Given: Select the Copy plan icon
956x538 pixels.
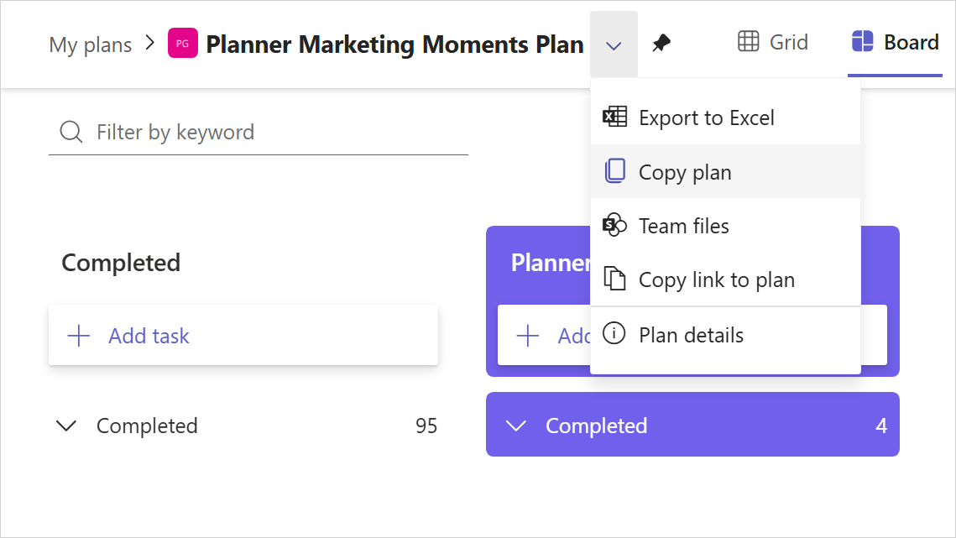Looking at the screenshot, I should tap(615, 171).
